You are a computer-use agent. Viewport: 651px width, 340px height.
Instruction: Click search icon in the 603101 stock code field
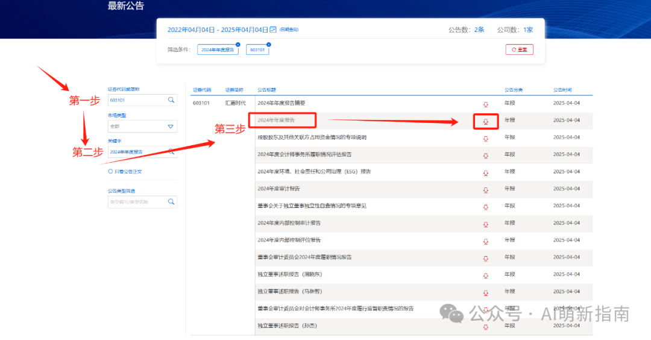click(171, 100)
